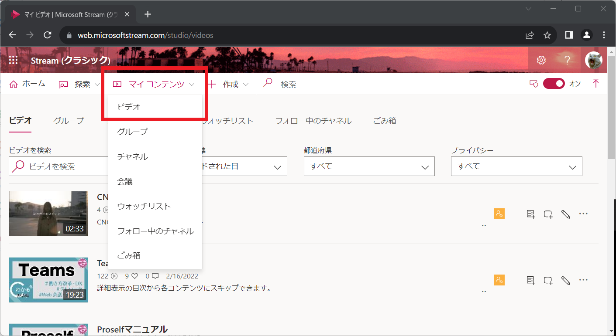Image resolution: width=616 pixels, height=336 pixels.
Task: Edit the 02:33 video with the pencil icon
Action: [566, 214]
